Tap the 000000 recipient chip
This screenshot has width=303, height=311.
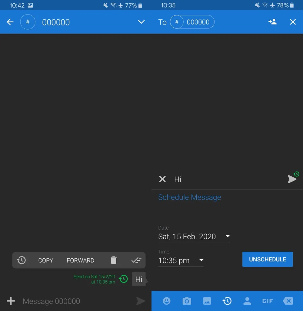click(192, 22)
